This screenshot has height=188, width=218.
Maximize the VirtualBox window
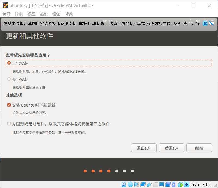click(193, 5)
